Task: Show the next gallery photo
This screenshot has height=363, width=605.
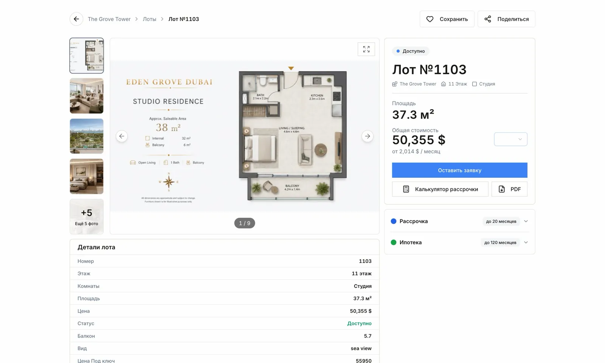Action: tap(368, 136)
